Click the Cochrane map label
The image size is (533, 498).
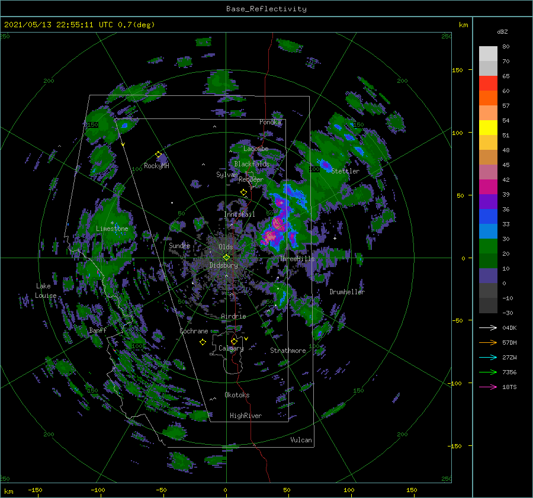click(x=194, y=331)
